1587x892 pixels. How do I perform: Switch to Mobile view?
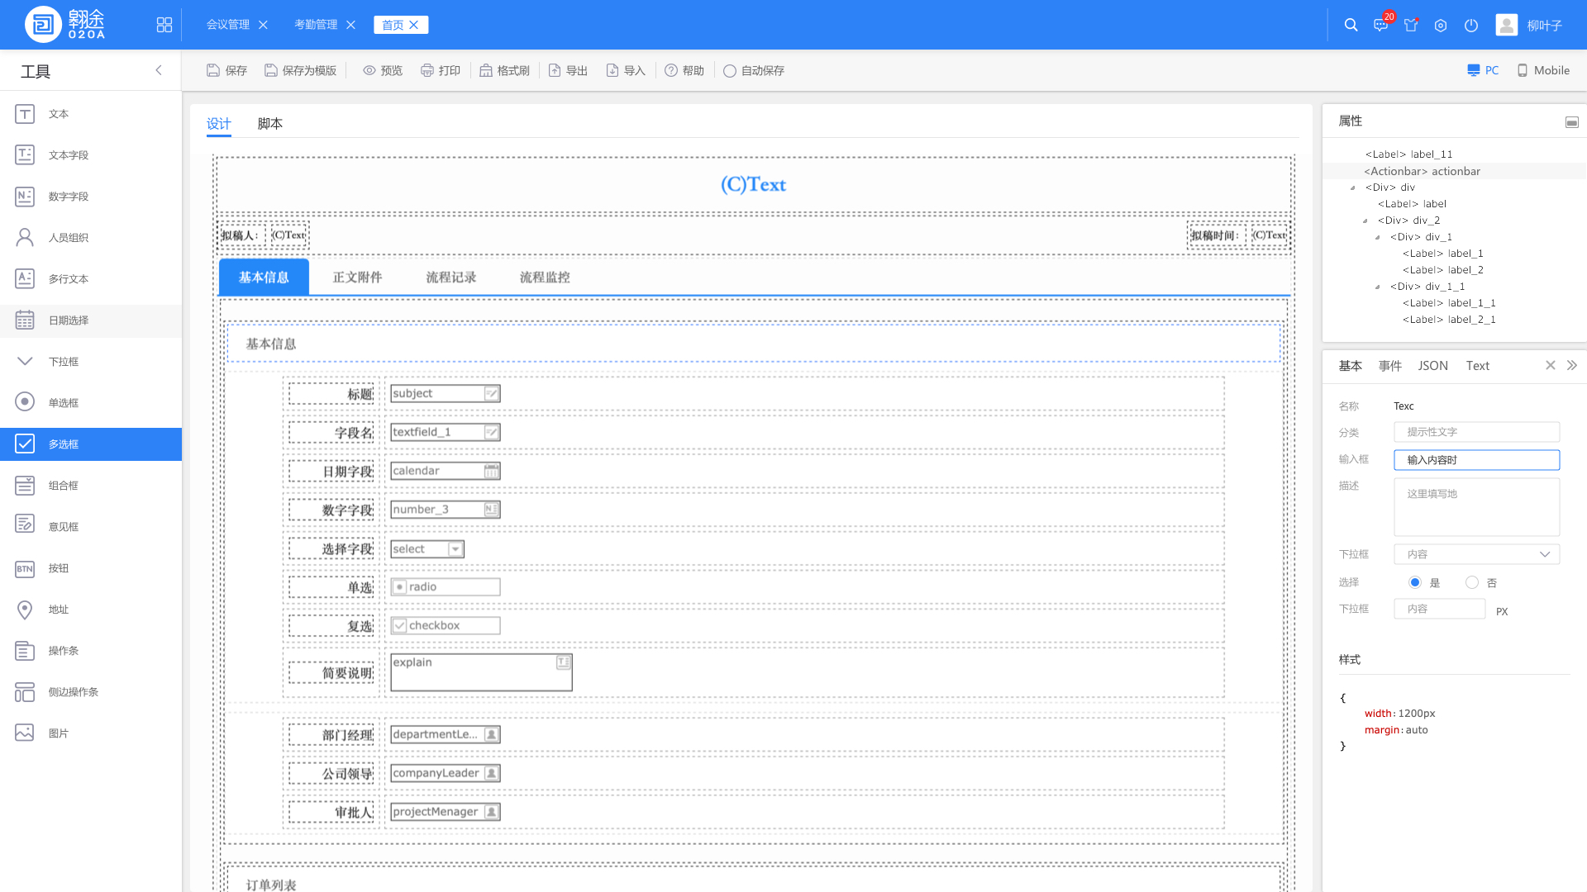1543,70
